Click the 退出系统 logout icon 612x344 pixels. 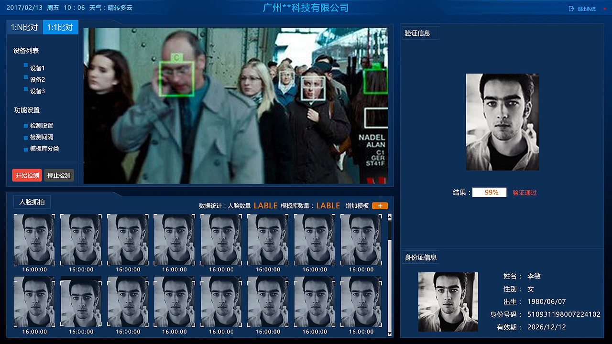(x=571, y=9)
